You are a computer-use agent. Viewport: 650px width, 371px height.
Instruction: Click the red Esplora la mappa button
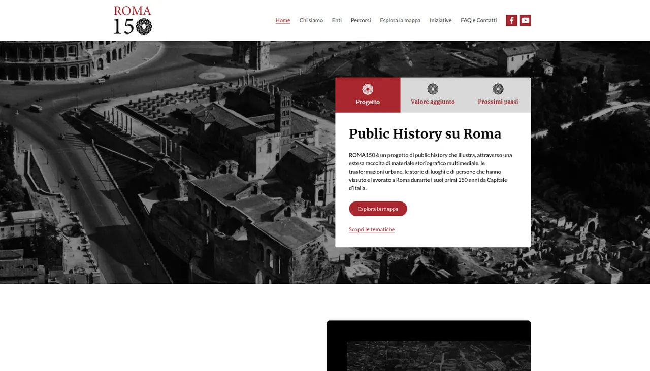378,209
